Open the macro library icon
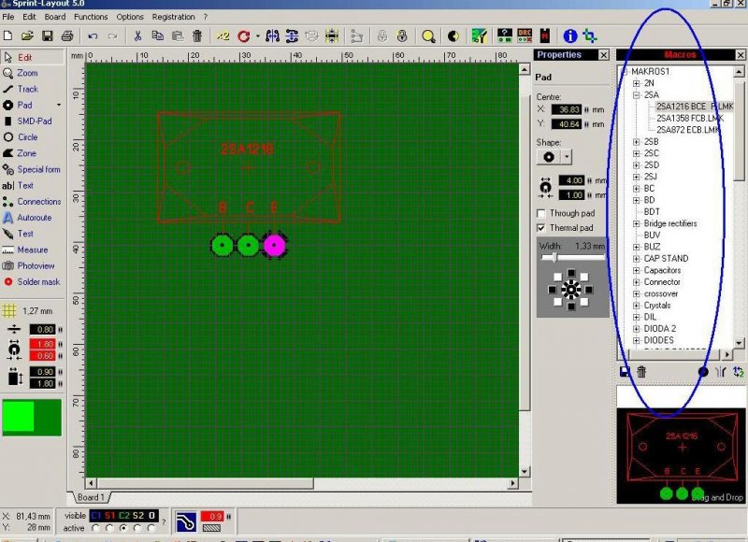Screen dimensions: 748x542 tap(545, 36)
